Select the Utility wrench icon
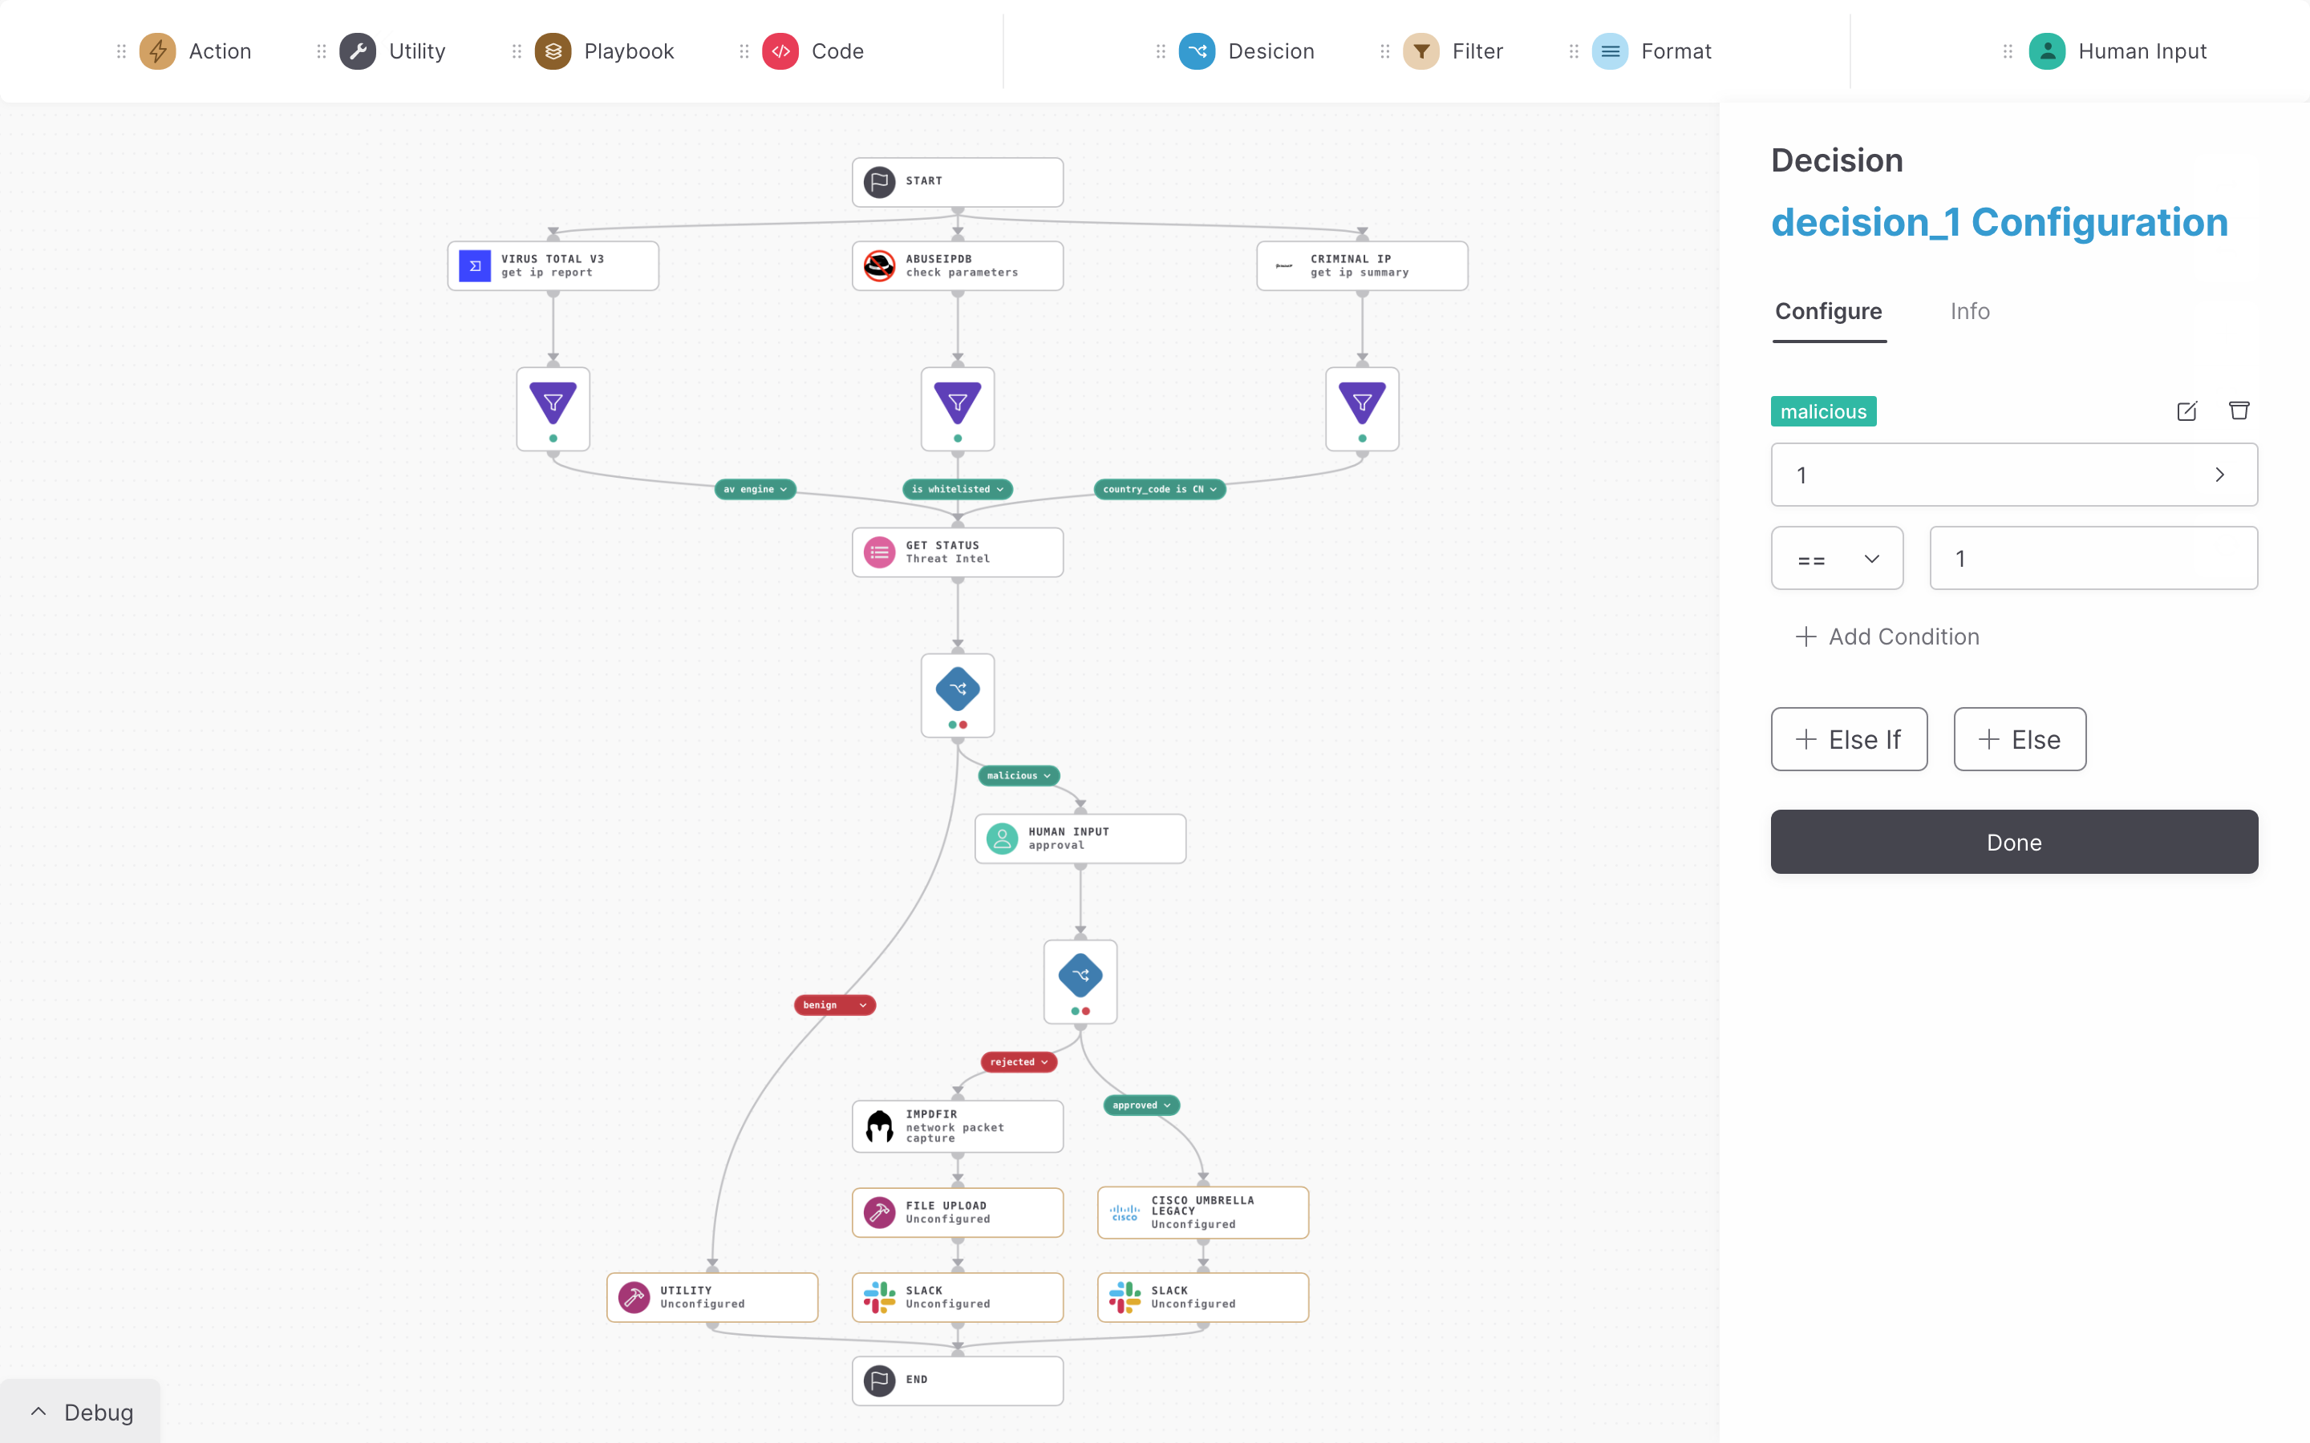The width and height of the screenshot is (2310, 1443). click(x=358, y=51)
